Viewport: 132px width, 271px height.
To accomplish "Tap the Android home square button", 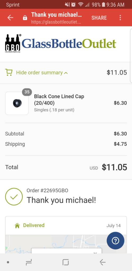I will click(x=65, y=262).
